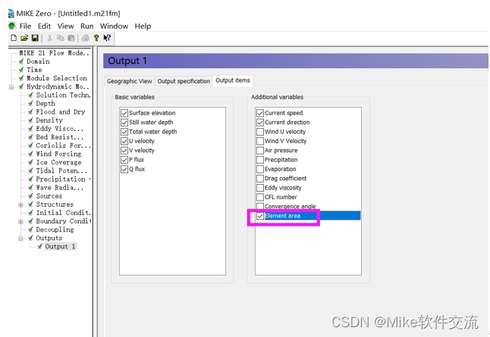Click the New file toolbar icon
This screenshot has width=490, height=337.
(x=14, y=38)
